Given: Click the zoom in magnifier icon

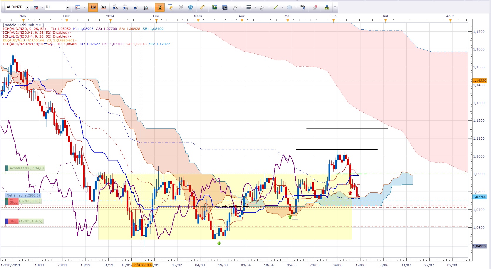Looking at the screenshot, I should pos(115,7).
